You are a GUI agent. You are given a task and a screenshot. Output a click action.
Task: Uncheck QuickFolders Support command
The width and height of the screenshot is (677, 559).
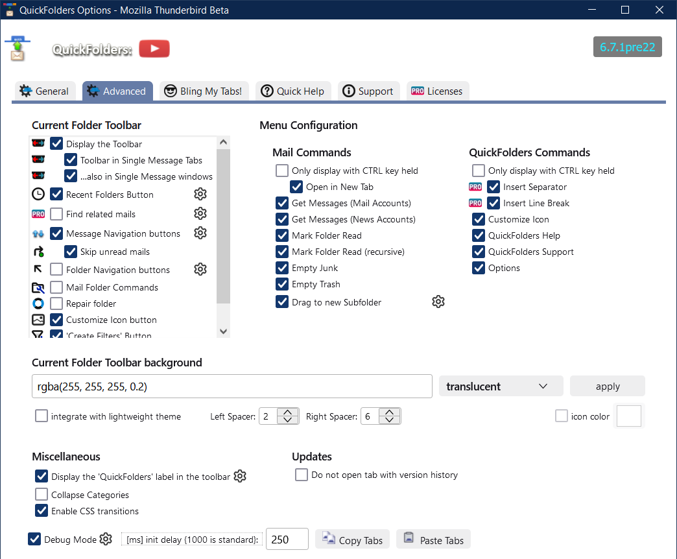click(x=479, y=252)
